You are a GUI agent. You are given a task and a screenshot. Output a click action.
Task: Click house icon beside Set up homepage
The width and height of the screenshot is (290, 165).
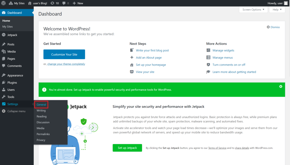point(132,65)
